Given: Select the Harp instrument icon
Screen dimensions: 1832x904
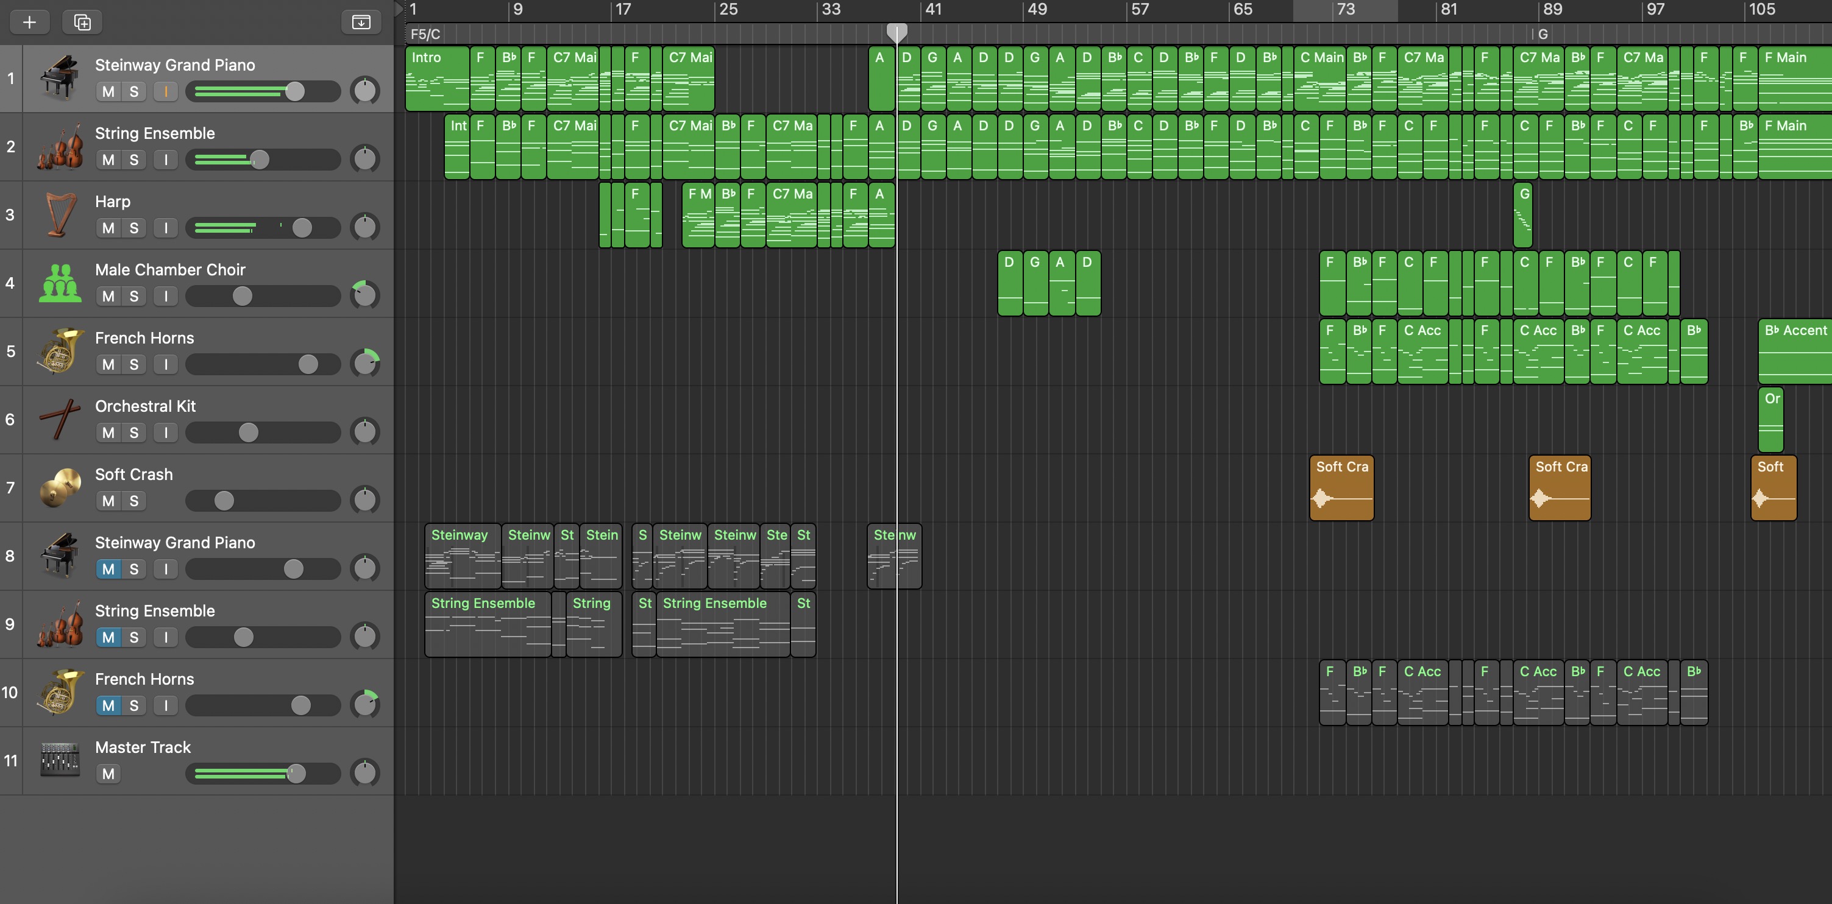Looking at the screenshot, I should pyautogui.click(x=60, y=214).
